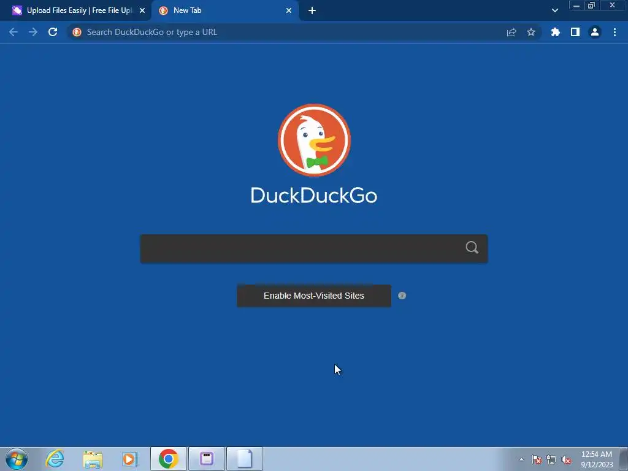Click the info icon beside Most-Visited Sites
The height and width of the screenshot is (471, 628).
point(402,296)
